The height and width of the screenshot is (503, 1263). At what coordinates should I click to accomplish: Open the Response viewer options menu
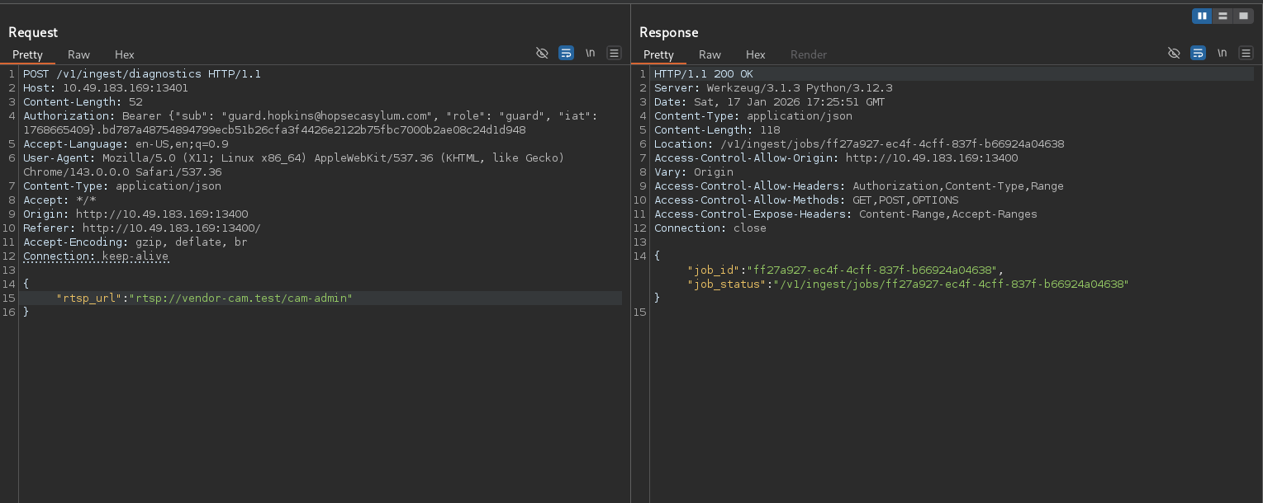click(x=1246, y=53)
